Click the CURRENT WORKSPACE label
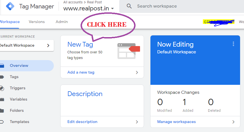The height and width of the screenshot is (132, 244). click(x=17, y=37)
